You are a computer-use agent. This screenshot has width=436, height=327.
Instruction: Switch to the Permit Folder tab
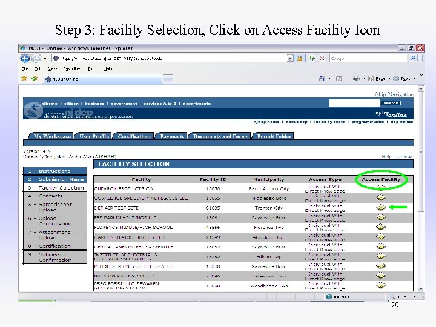coord(274,136)
